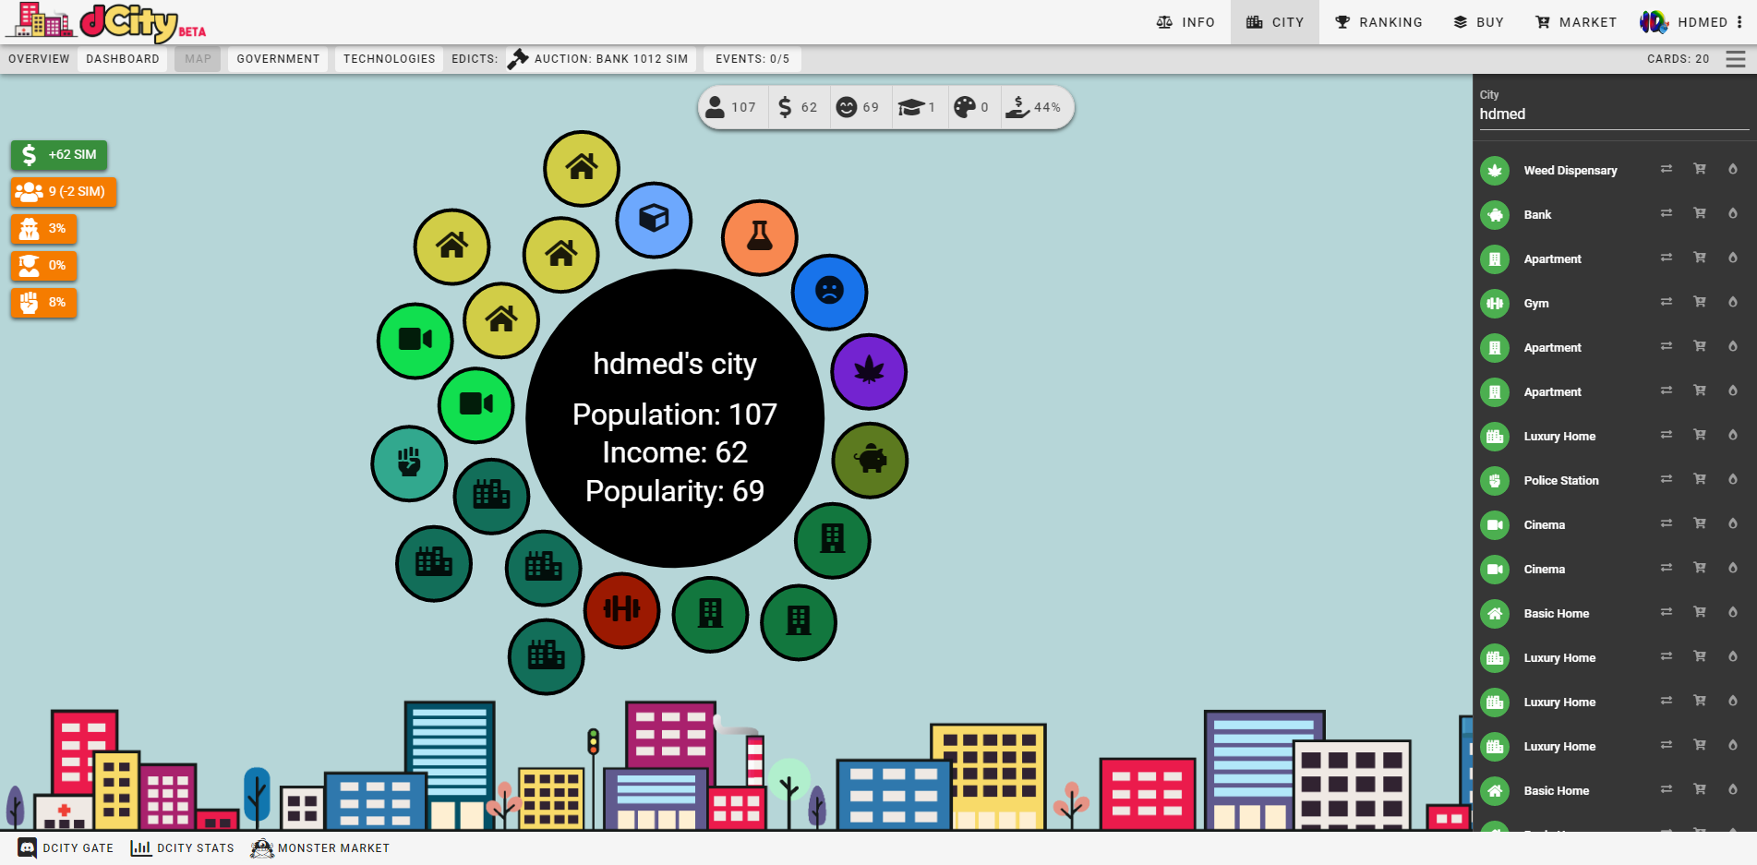Click the burn flame icon for Weed Dispensary
Viewport: 1757px width, 865px height.
[x=1733, y=169]
